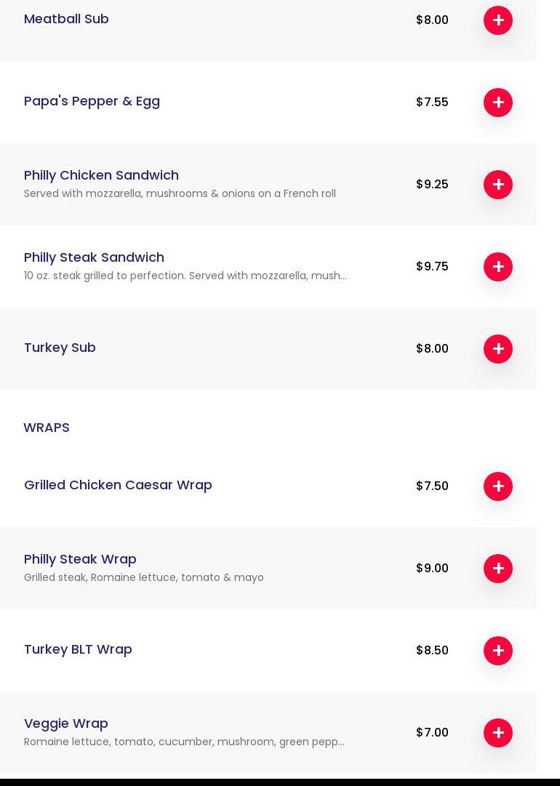560x786 pixels.
Task: Open the Meatball Sub item name
Action: tap(66, 19)
